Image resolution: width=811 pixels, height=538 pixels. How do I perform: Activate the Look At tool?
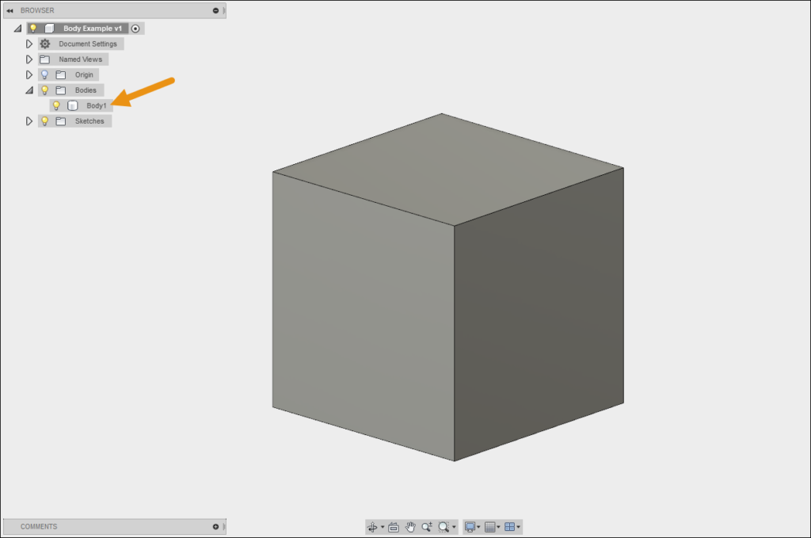(393, 527)
